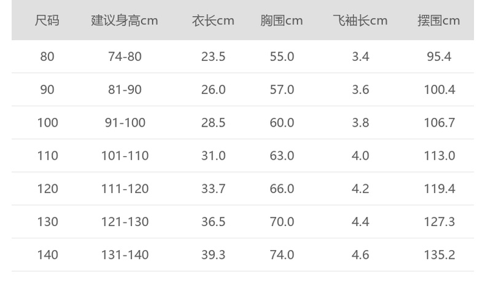
Task: Click the 4.2 sleeve length value
Action: (360, 189)
